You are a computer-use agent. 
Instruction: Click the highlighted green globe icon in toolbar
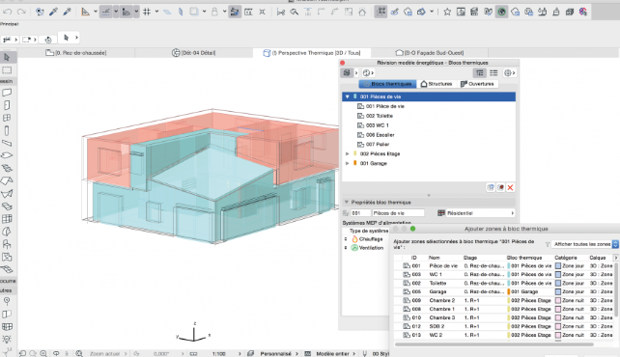tap(501, 12)
